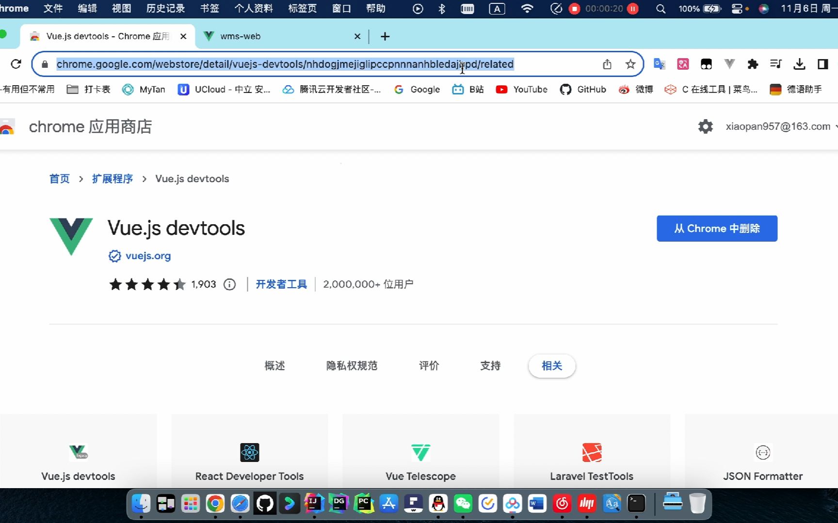
Task: Open the 打卡表 bookmark folder
Action: coord(89,90)
